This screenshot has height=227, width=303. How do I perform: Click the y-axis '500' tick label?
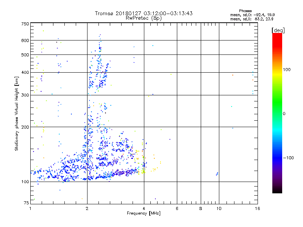(x=25, y=55)
